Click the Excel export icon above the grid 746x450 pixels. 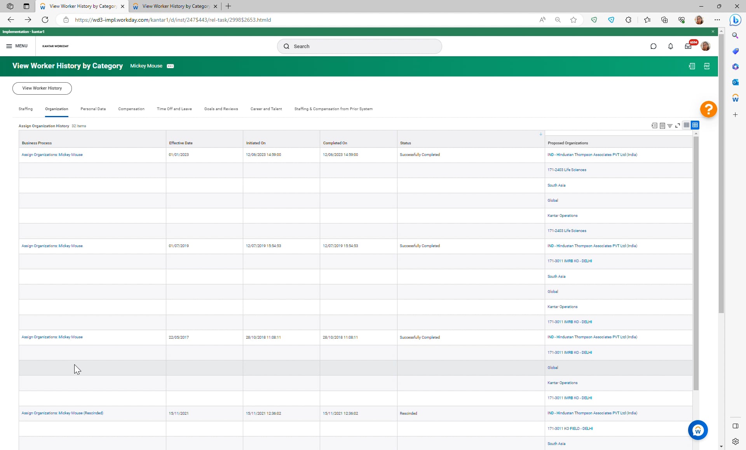654,125
